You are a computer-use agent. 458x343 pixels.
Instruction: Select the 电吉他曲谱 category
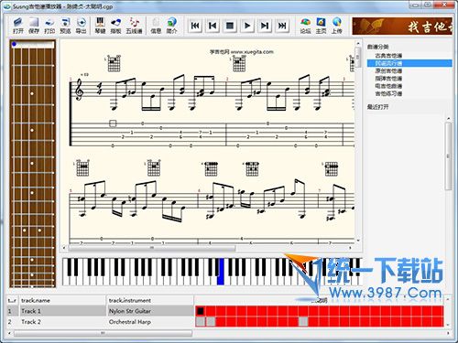click(388, 86)
